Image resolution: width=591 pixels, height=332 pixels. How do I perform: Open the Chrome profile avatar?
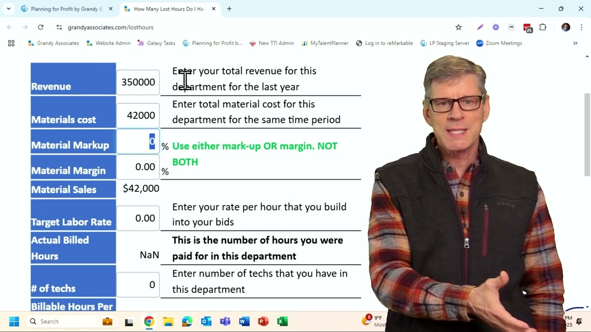click(566, 27)
